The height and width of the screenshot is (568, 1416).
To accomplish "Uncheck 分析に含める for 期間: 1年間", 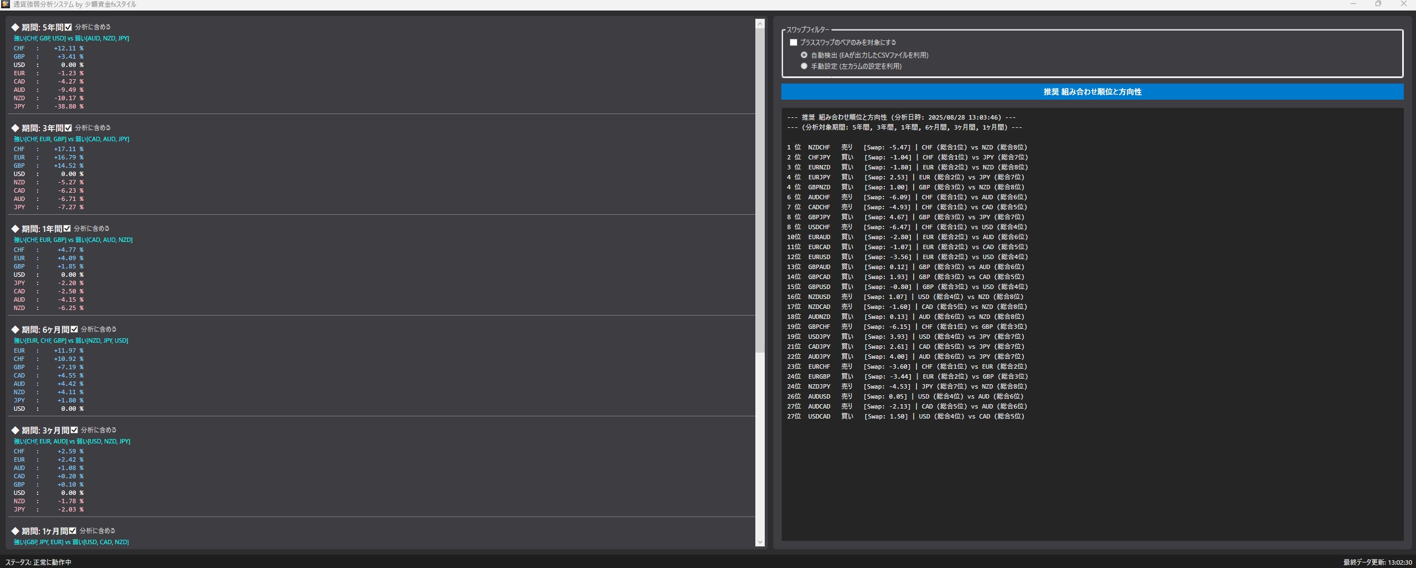I will pyautogui.click(x=67, y=229).
